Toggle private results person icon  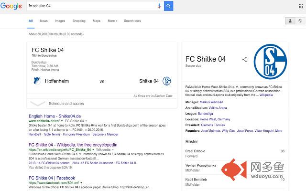tap(290, 21)
